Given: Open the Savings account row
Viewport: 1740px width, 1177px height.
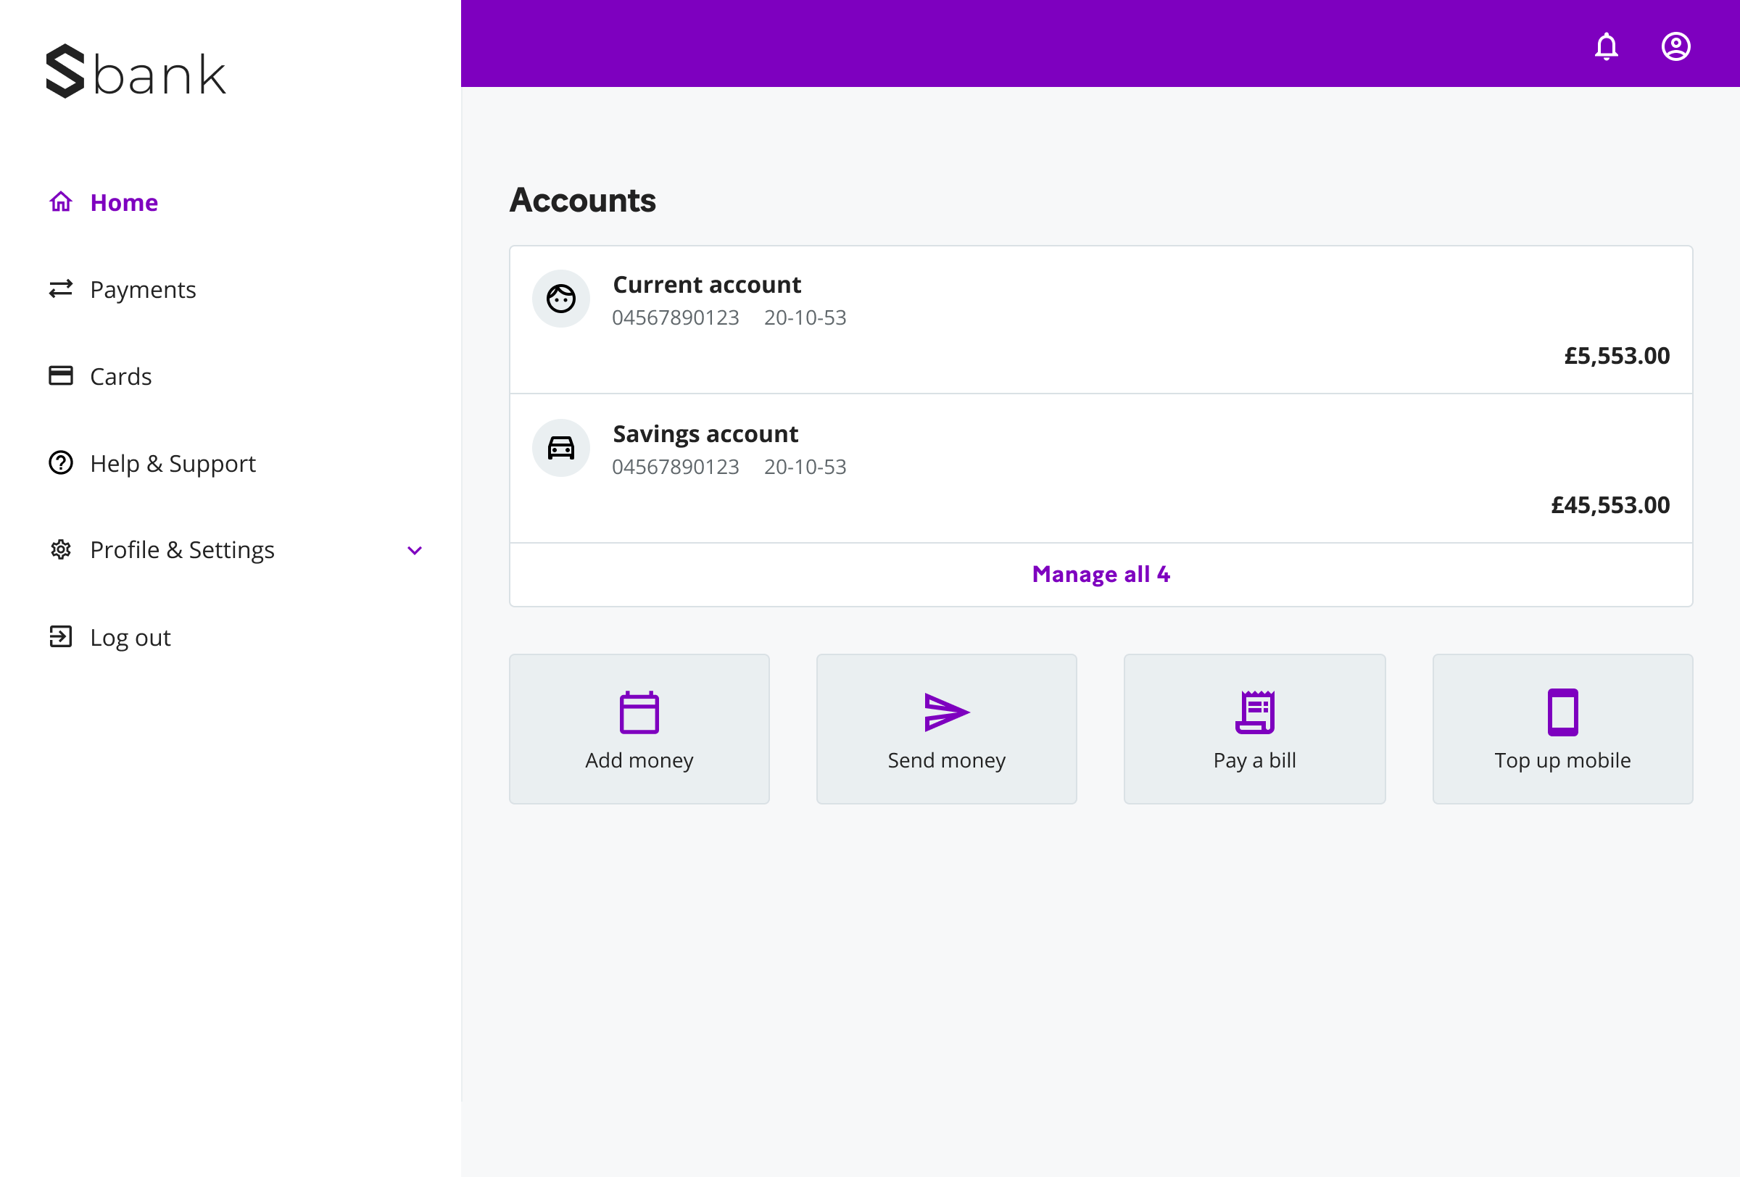Looking at the screenshot, I should pos(1100,467).
